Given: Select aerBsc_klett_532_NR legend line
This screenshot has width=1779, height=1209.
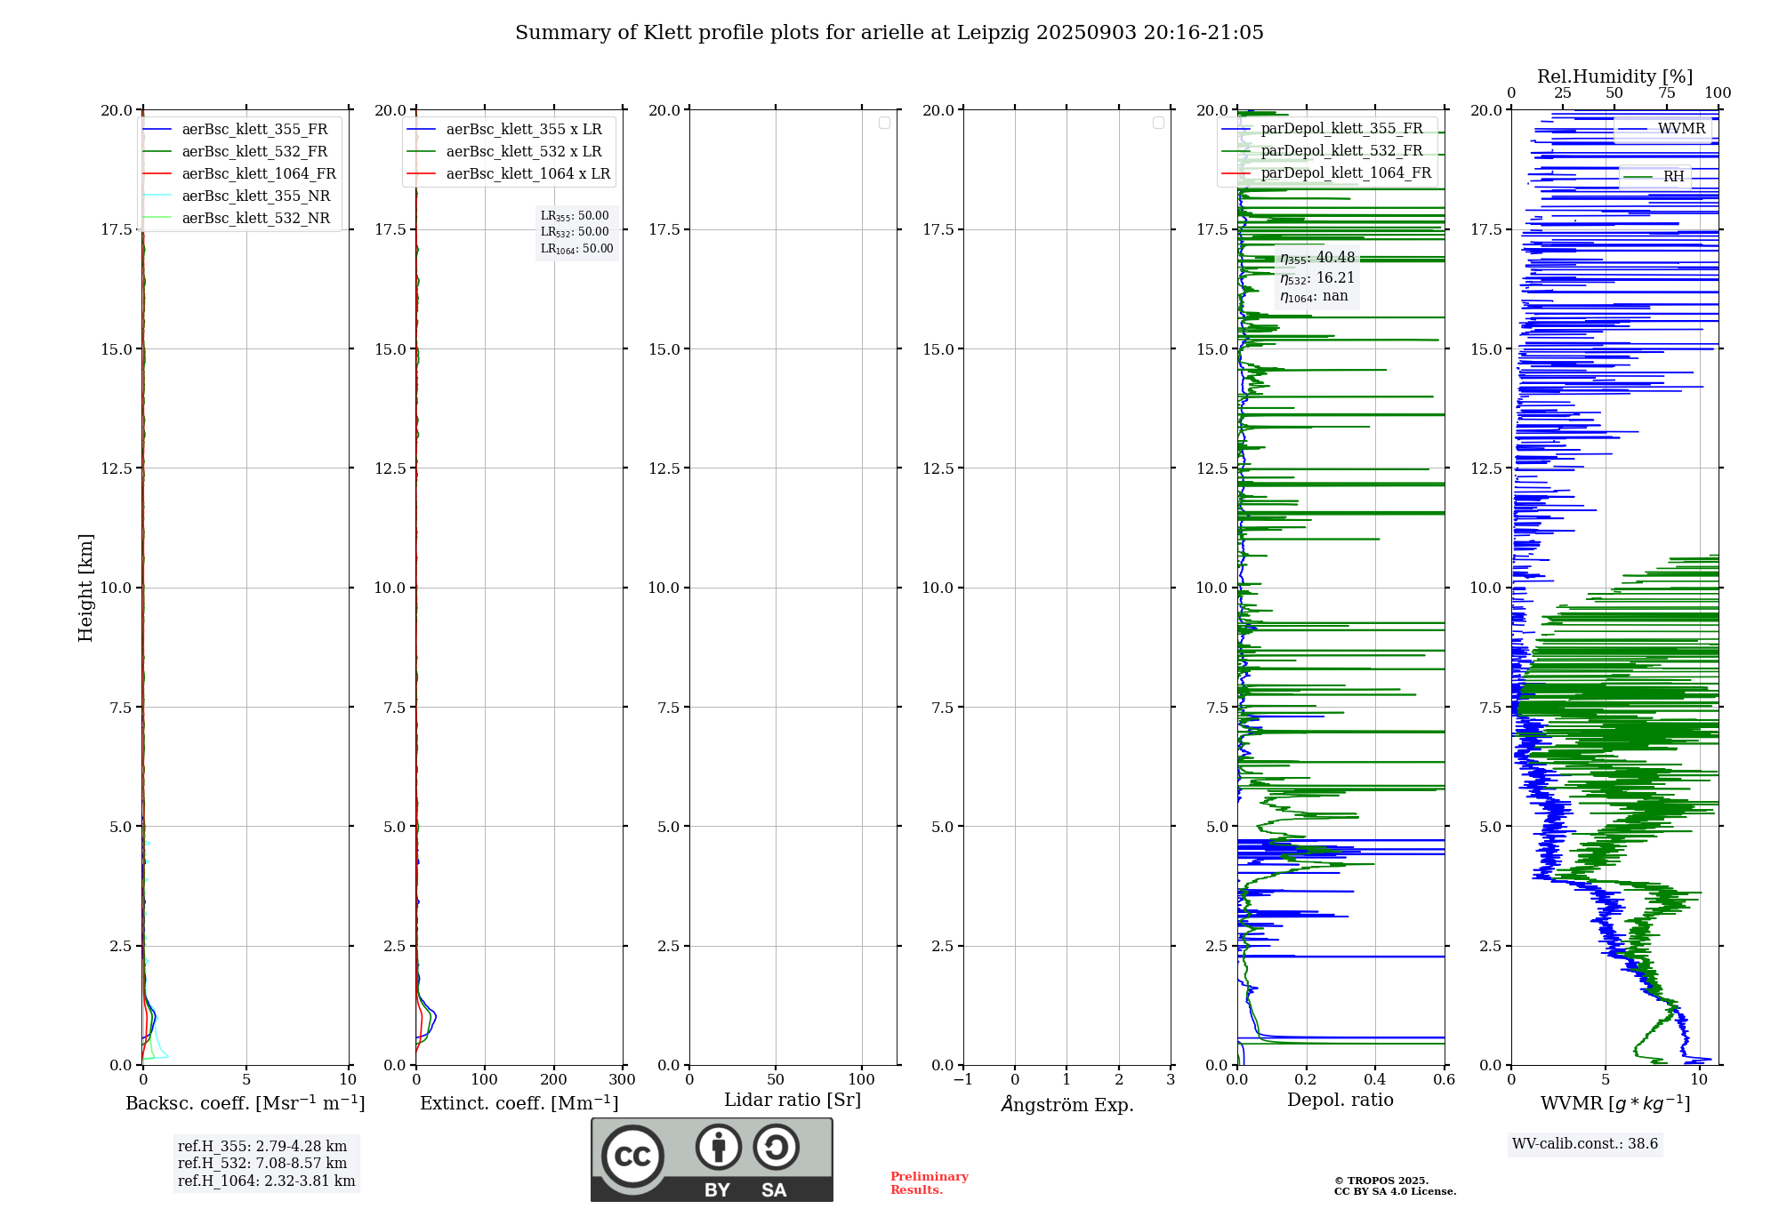Looking at the screenshot, I should pyautogui.click(x=157, y=219).
